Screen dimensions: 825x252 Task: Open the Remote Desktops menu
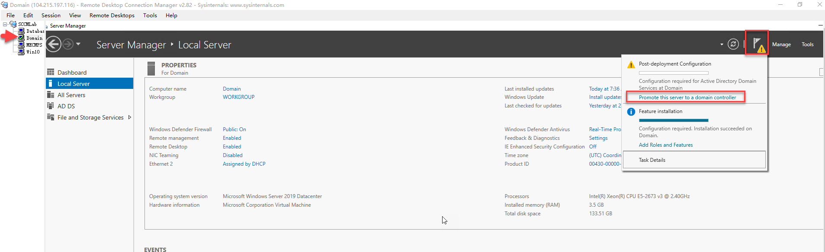(x=112, y=15)
